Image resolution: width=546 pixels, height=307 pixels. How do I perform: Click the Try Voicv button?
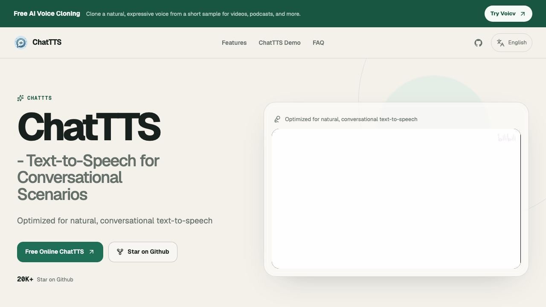(508, 14)
